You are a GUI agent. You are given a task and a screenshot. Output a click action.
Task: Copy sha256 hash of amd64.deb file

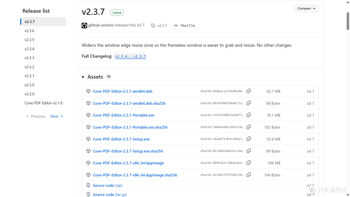(x=249, y=91)
